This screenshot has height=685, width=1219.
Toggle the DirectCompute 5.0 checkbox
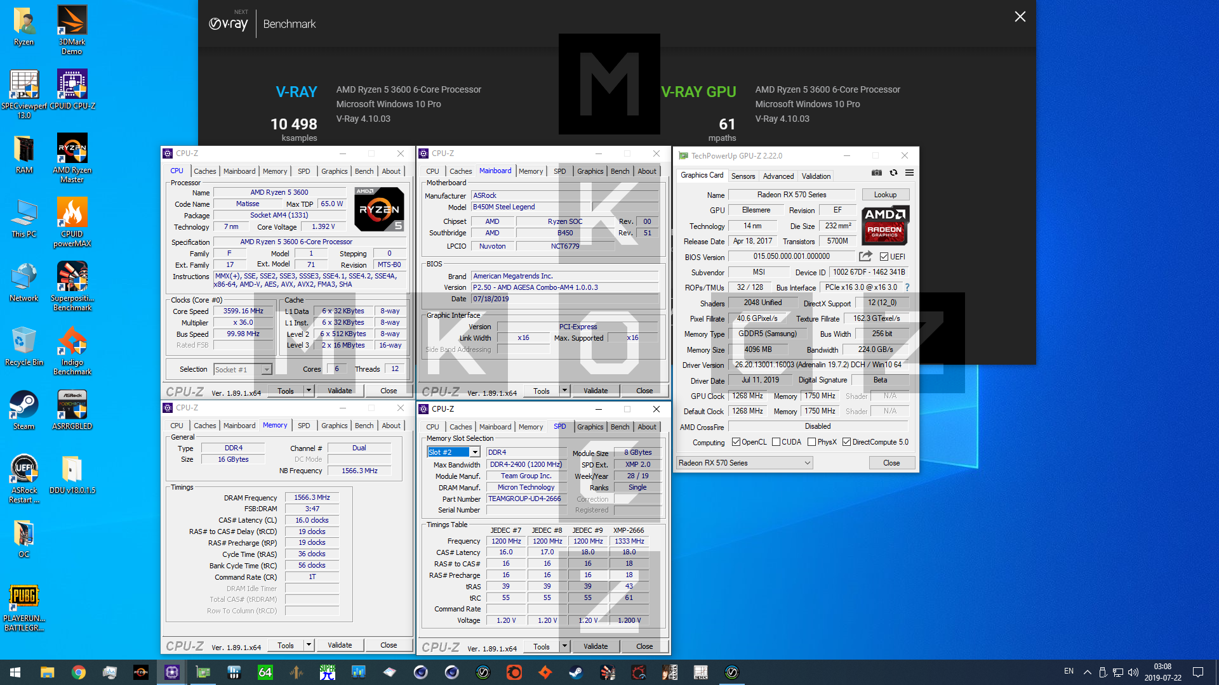click(846, 442)
